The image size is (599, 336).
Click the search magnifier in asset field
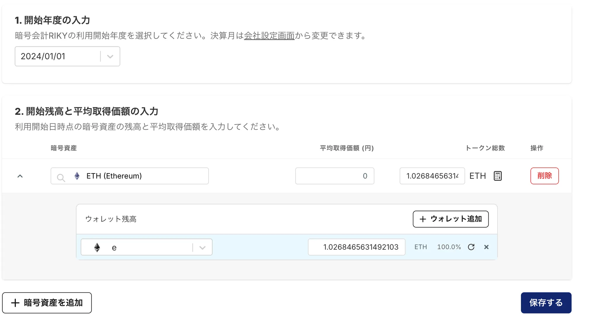61,177
